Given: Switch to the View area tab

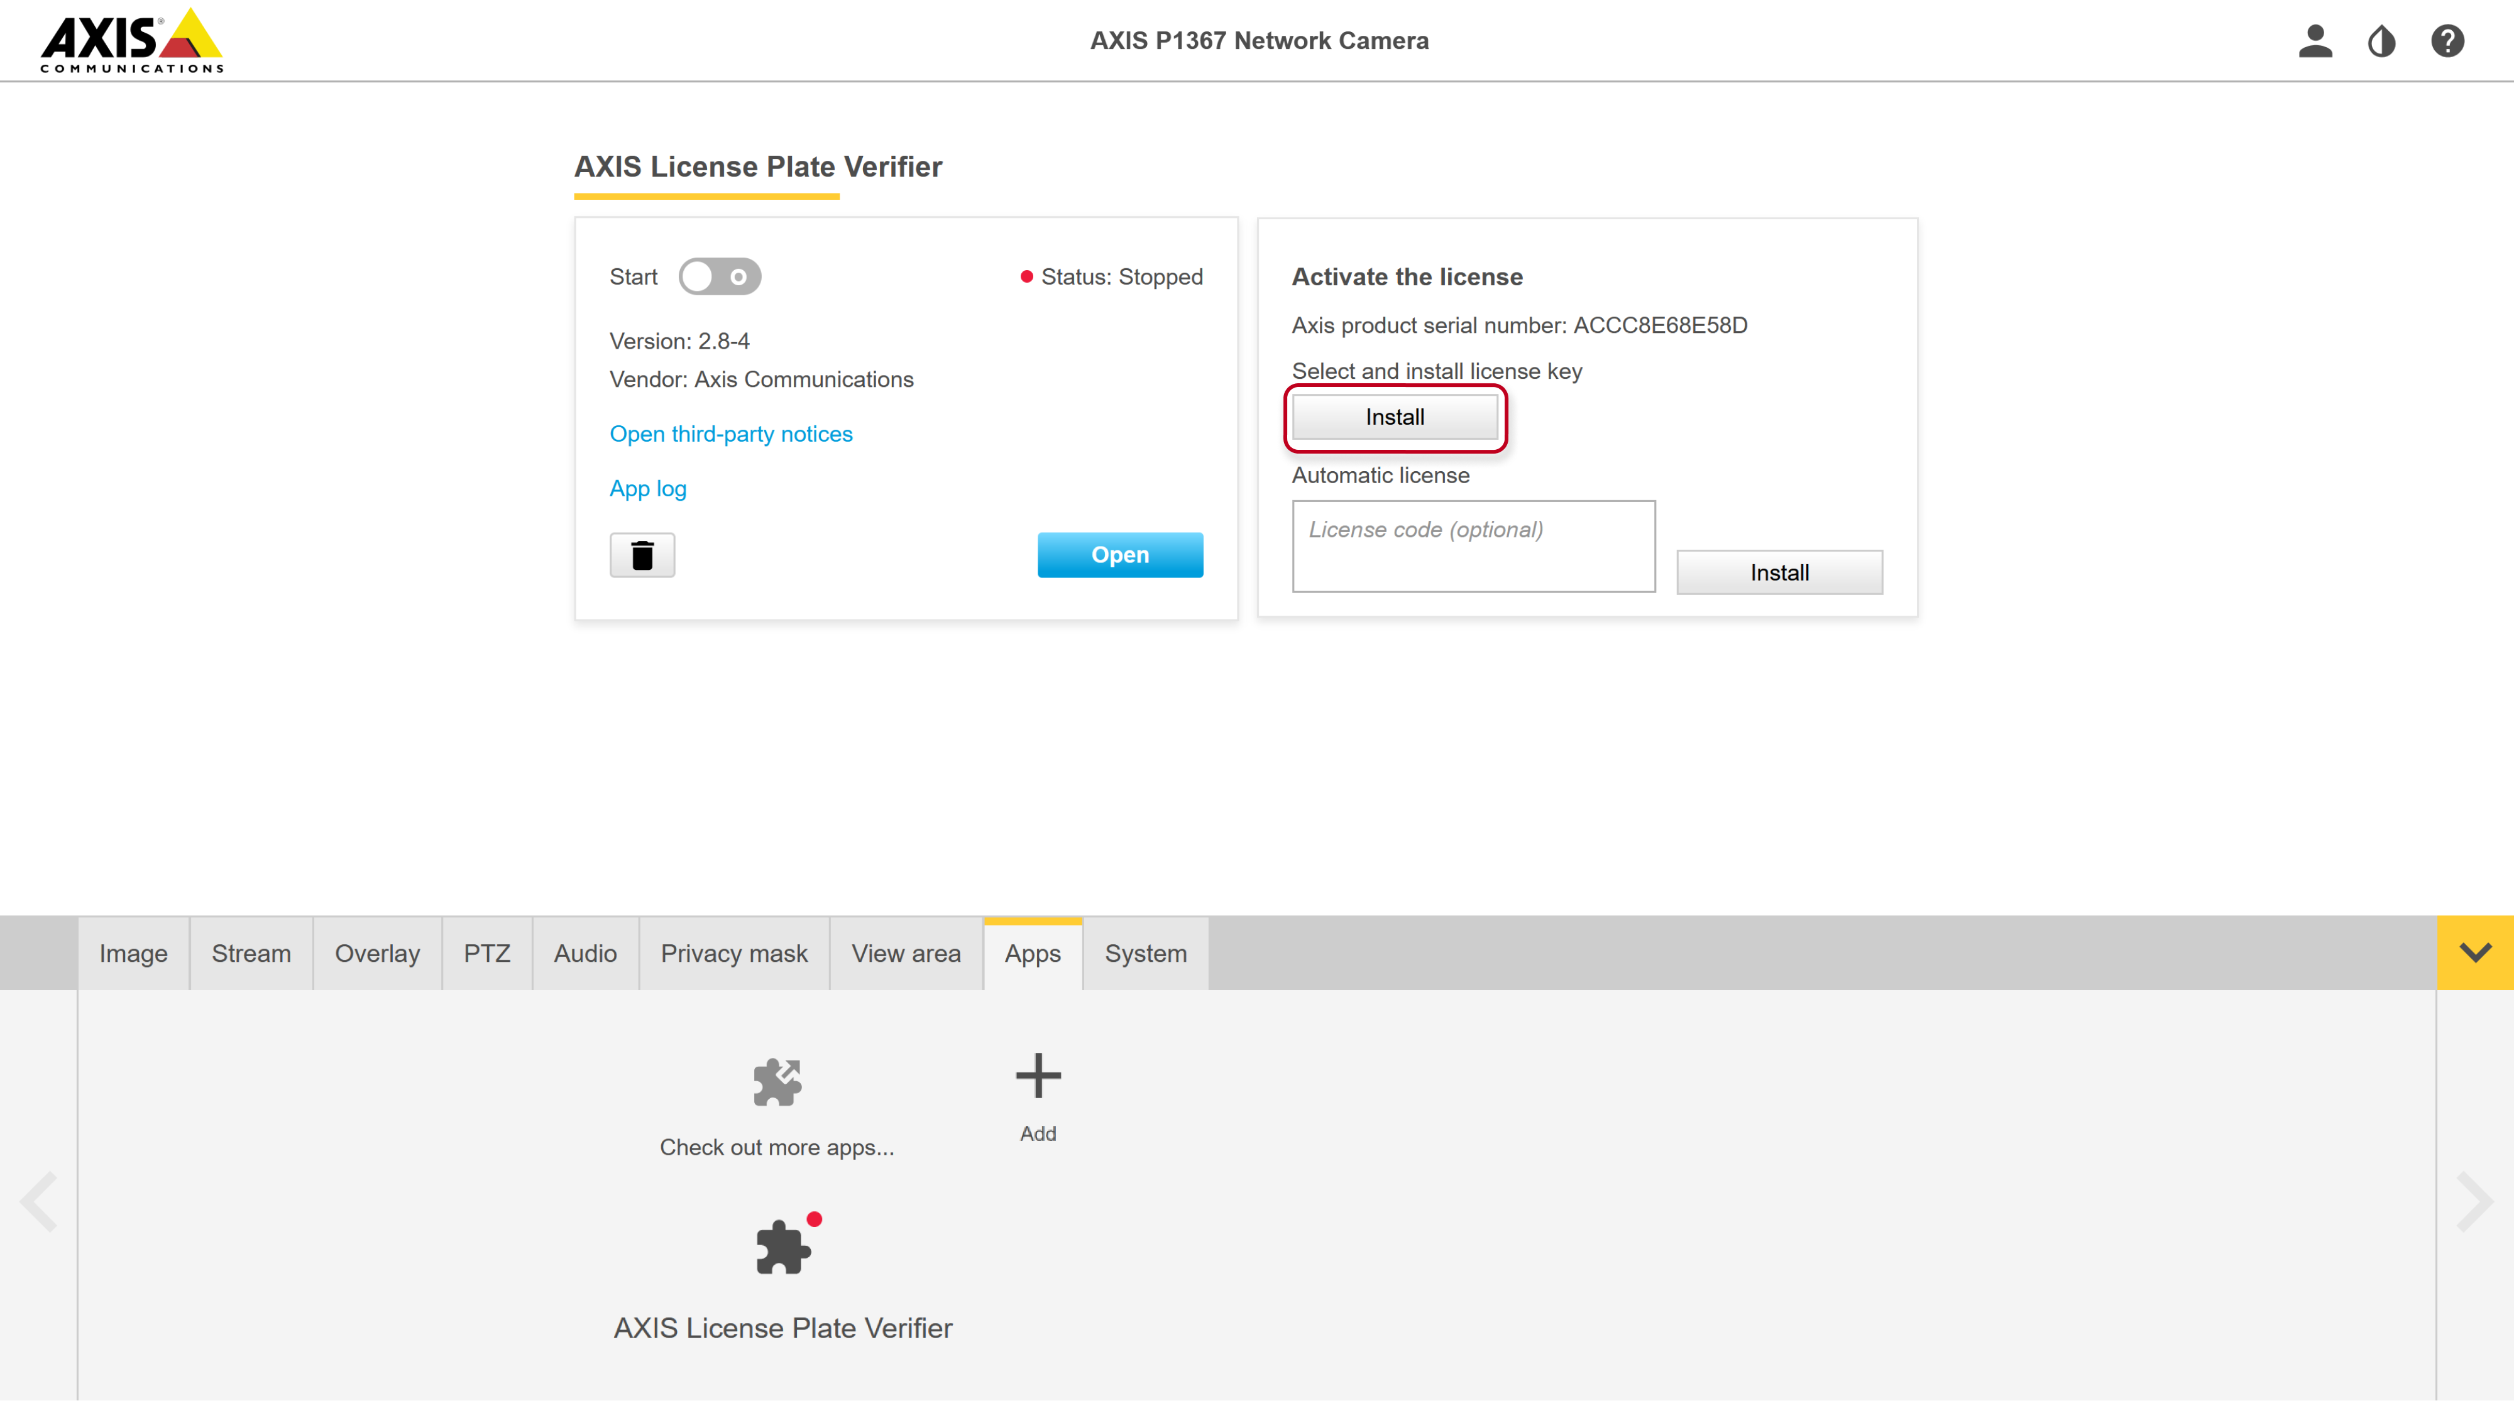Looking at the screenshot, I should 907,953.
